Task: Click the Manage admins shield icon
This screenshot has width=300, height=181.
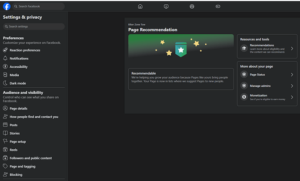Action: point(244,86)
